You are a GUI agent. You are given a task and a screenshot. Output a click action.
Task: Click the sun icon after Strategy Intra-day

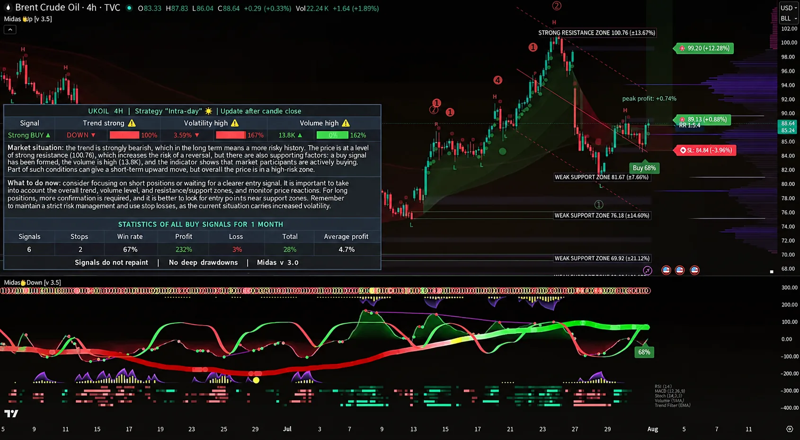pos(208,111)
